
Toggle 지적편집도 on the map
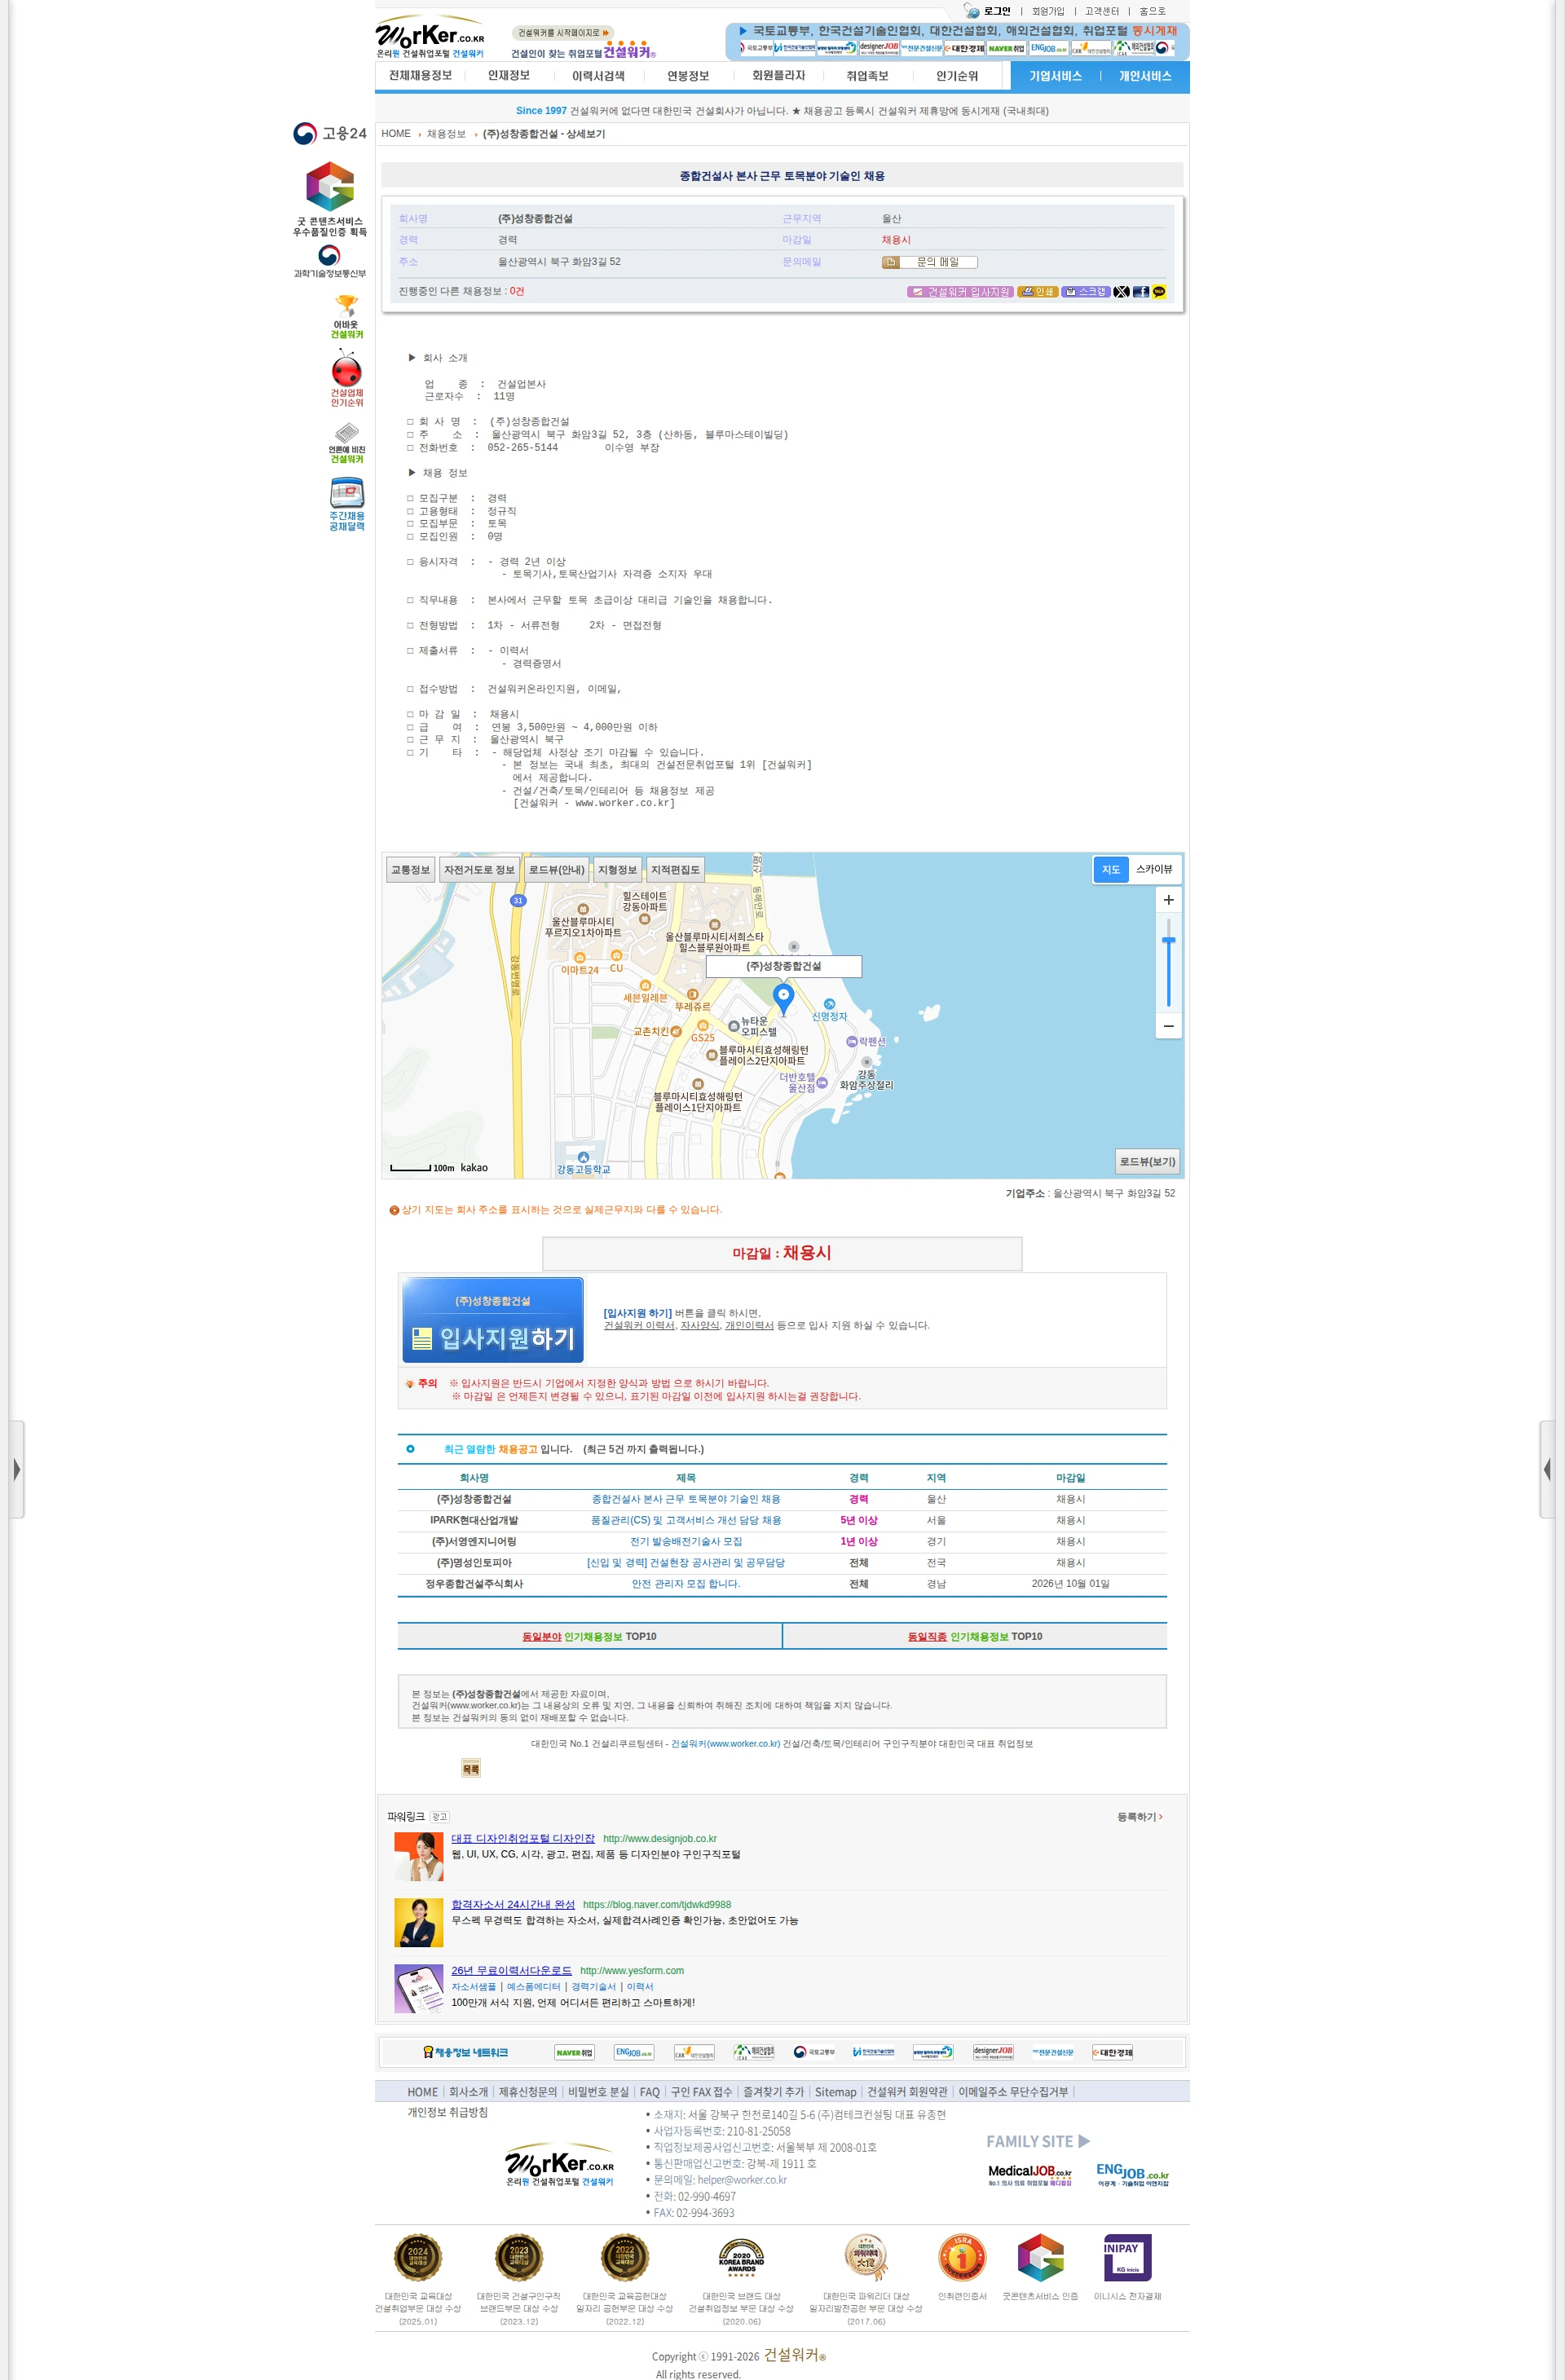pos(675,870)
